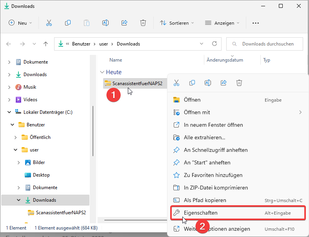
Task: Click Weitere Optionen anzeigen entry
Action: (x=238, y=229)
